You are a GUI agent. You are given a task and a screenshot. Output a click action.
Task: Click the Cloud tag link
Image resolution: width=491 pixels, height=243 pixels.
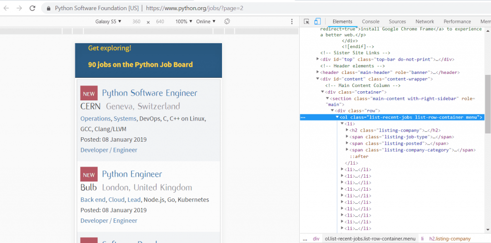(117, 200)
